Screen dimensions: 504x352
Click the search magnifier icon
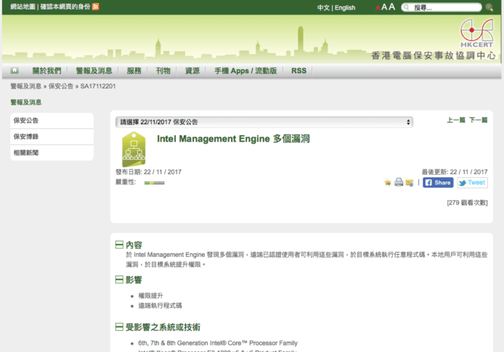[489, 8]
